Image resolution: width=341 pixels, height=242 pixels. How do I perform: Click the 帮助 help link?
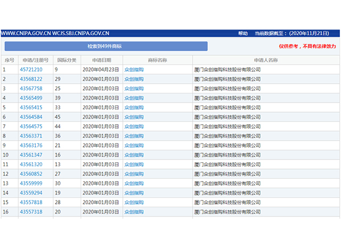[x=243, y=34]
